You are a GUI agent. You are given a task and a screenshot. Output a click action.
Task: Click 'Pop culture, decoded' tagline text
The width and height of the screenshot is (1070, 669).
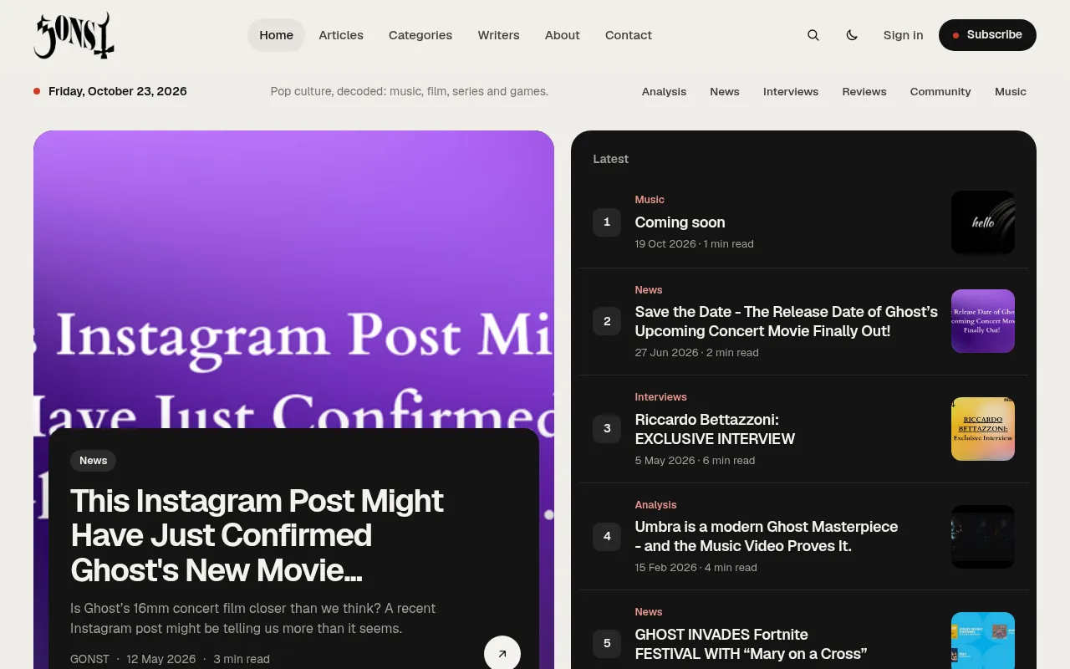pos(410,91)
